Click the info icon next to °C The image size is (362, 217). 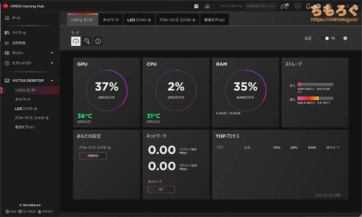click(345, 39)
